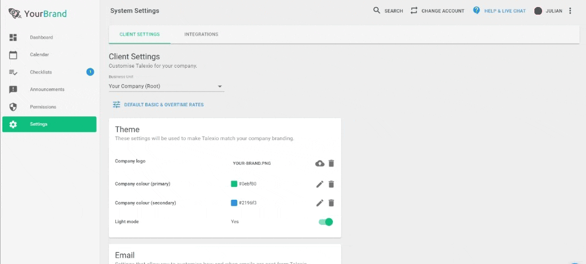Screen dimensions: 586x264
Task: Open the three-dot user menu
Action: point(570,11)
